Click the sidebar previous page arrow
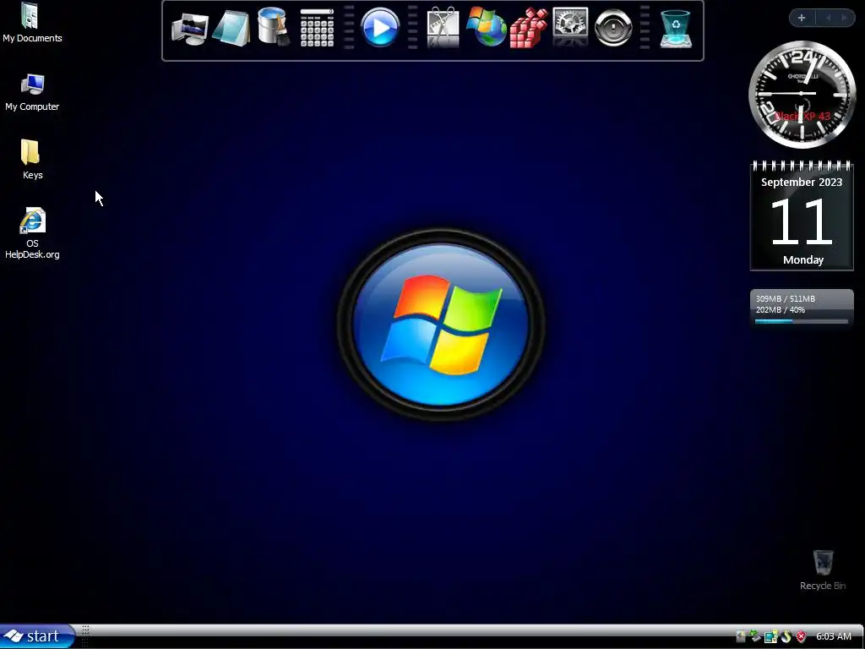This screenshot has width=865, height=649. (828, 18)
